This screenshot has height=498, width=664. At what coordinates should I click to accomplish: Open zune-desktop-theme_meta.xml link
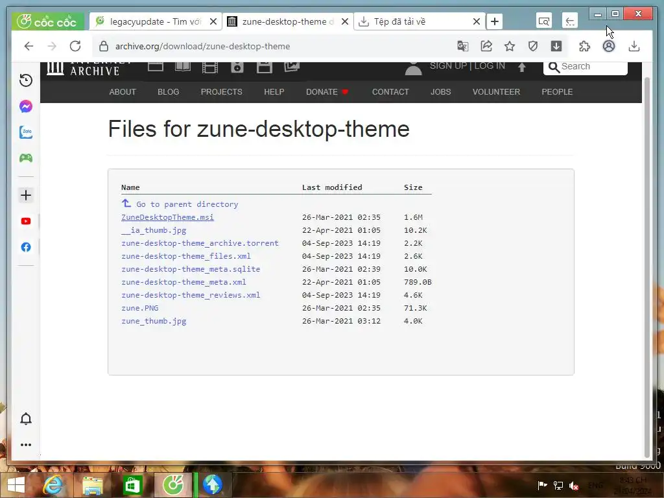point(184,282)
